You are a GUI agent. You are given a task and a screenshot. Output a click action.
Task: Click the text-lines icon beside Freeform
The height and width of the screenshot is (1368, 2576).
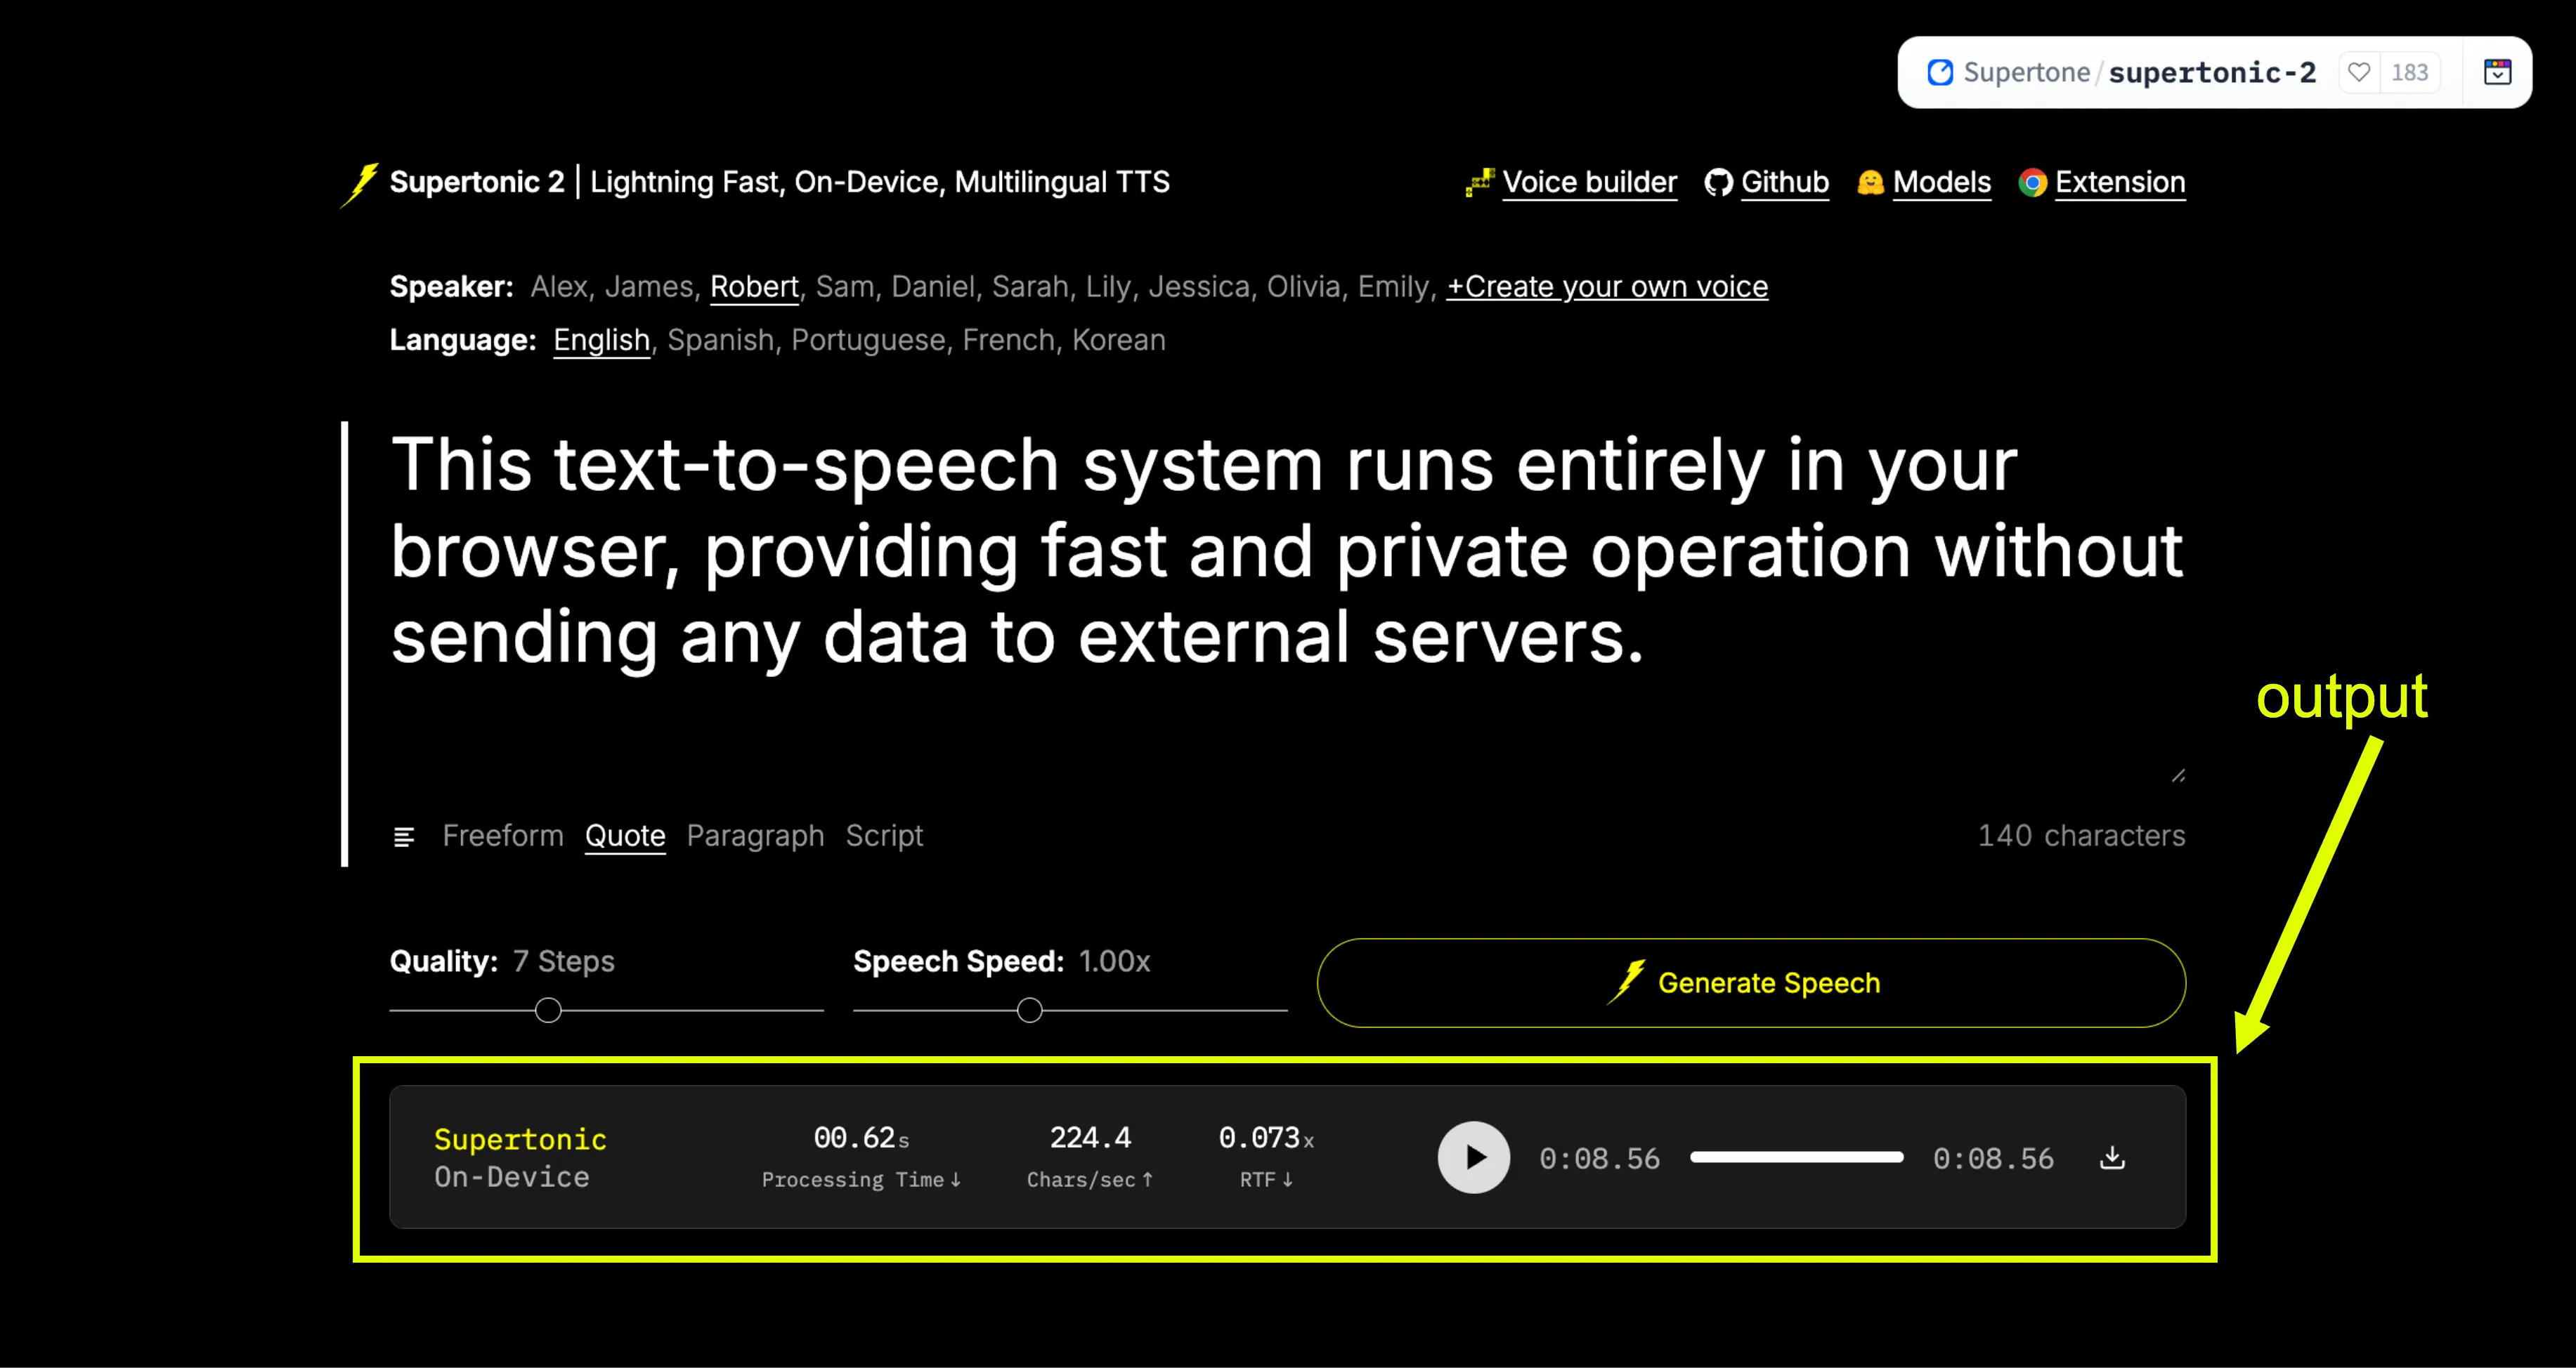(x=404, y=836)
